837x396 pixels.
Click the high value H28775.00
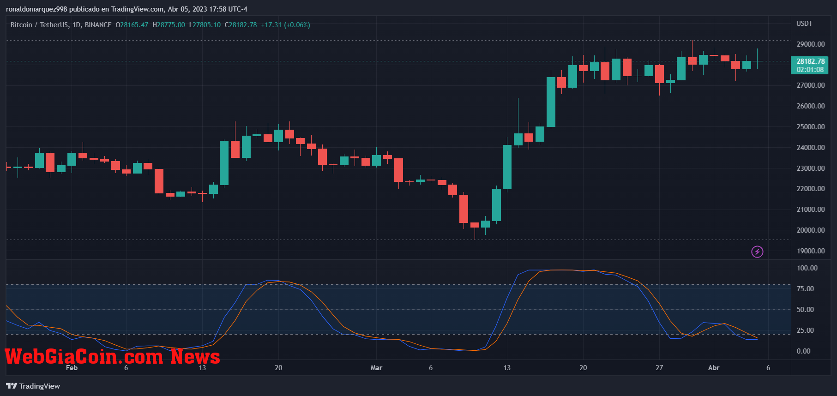[169, 25]
